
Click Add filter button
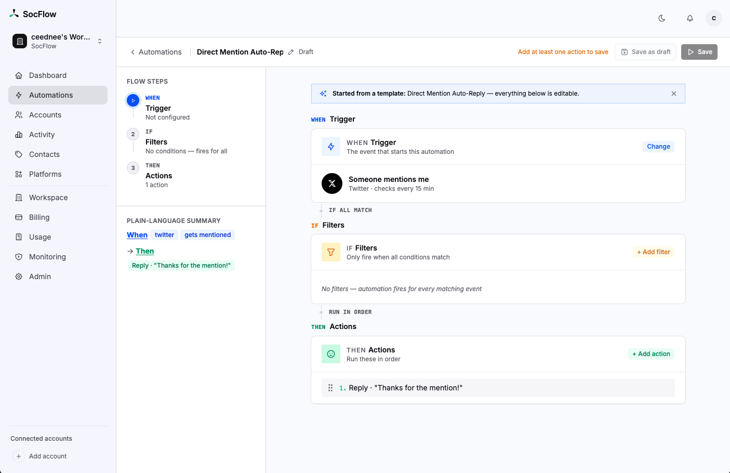pos(653,252)
